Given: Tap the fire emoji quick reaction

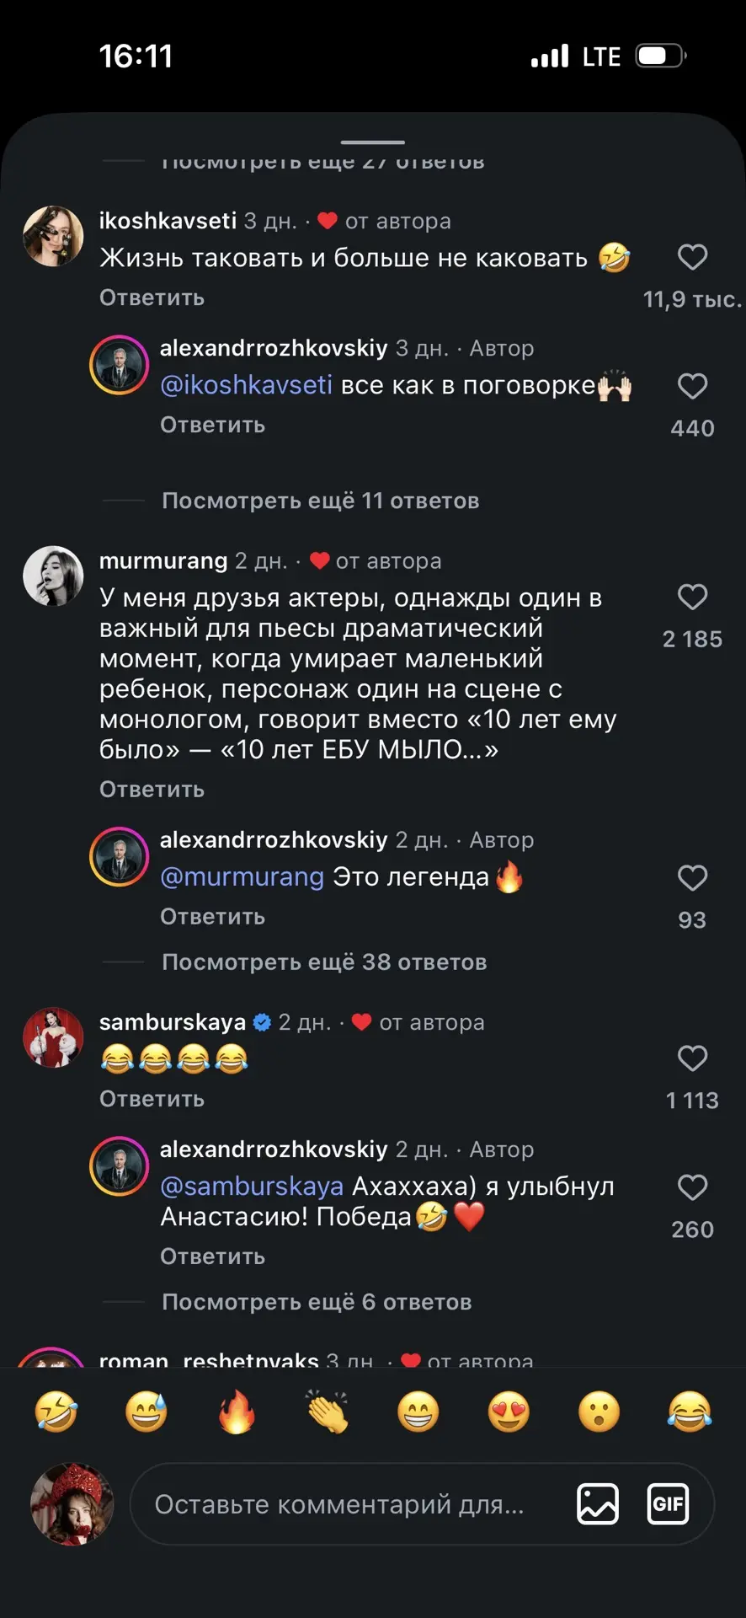Looking at the screenshot, I should point(237,1412).
